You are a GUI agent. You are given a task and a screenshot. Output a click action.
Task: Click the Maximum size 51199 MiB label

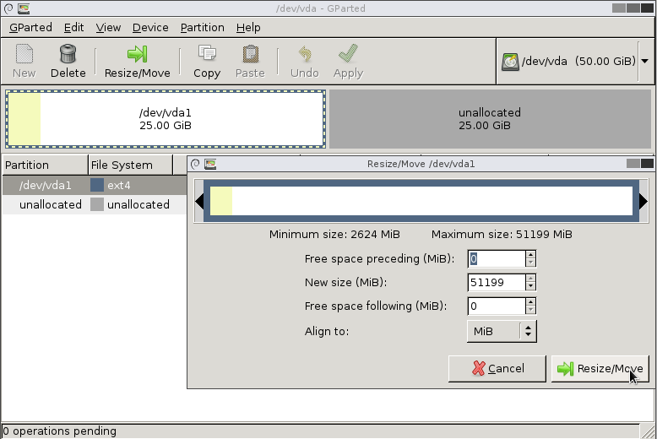(502, 235)
